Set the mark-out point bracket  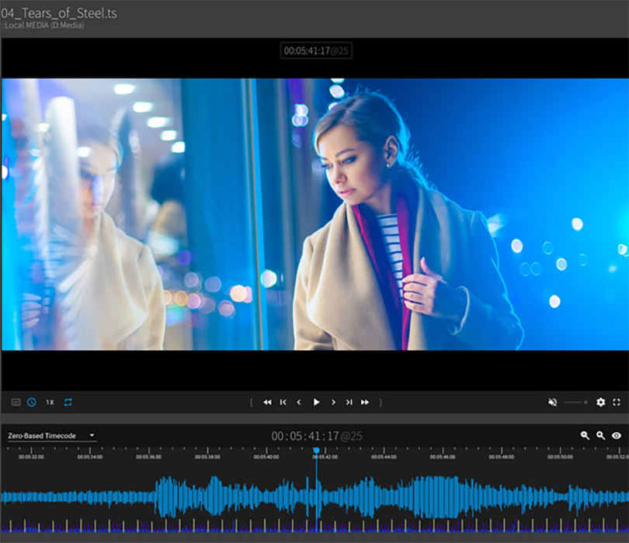pos(381,402)
